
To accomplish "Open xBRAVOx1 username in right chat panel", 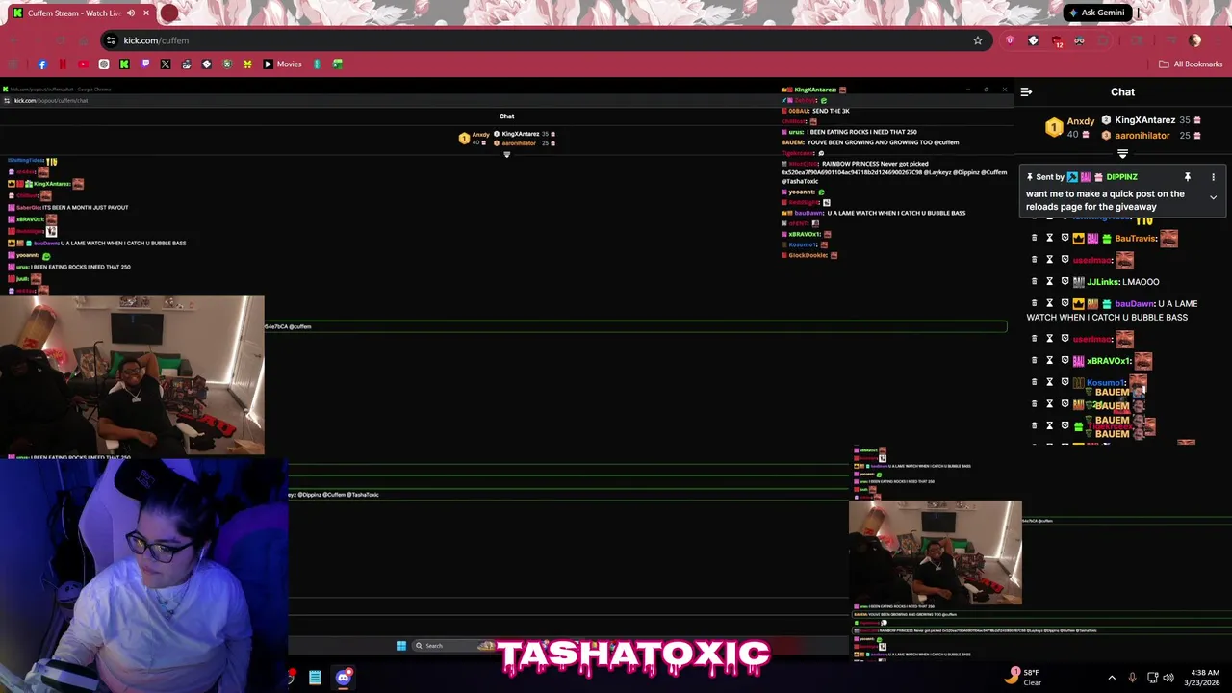I will (1109, 361).
